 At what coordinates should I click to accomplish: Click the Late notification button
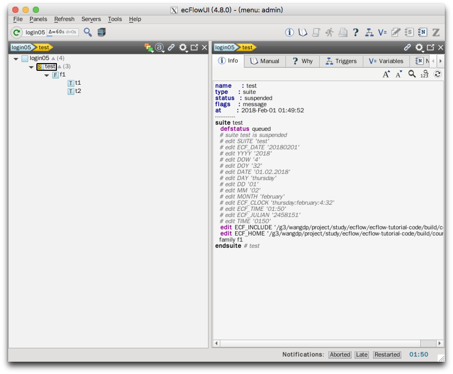[x=362, y=355]
